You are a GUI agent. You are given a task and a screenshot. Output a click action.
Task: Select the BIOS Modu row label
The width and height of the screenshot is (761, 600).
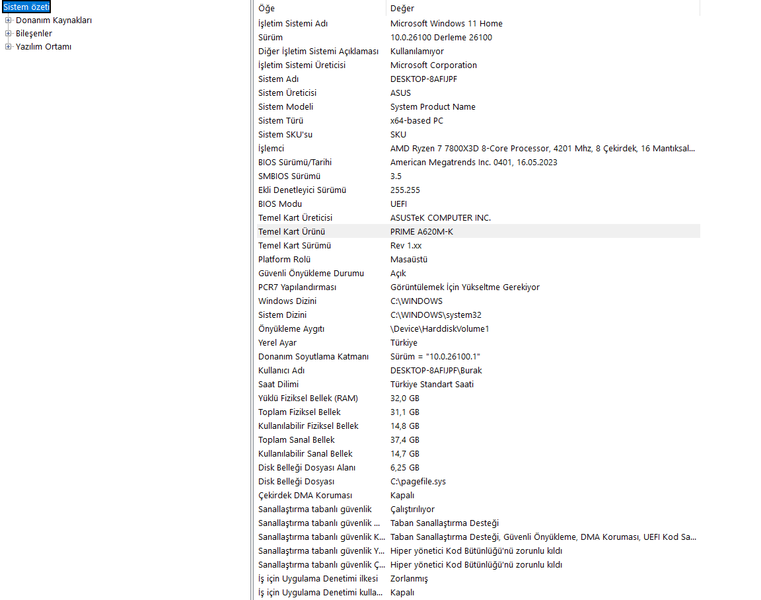pyautogui.click(x=279, y=204)
